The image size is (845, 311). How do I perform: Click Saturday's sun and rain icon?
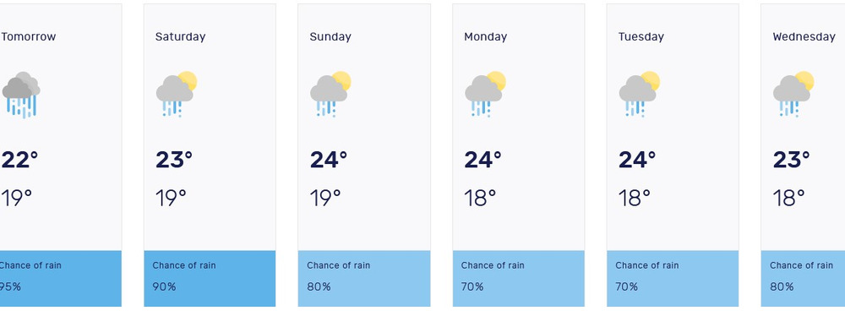(x=177, y=95)
